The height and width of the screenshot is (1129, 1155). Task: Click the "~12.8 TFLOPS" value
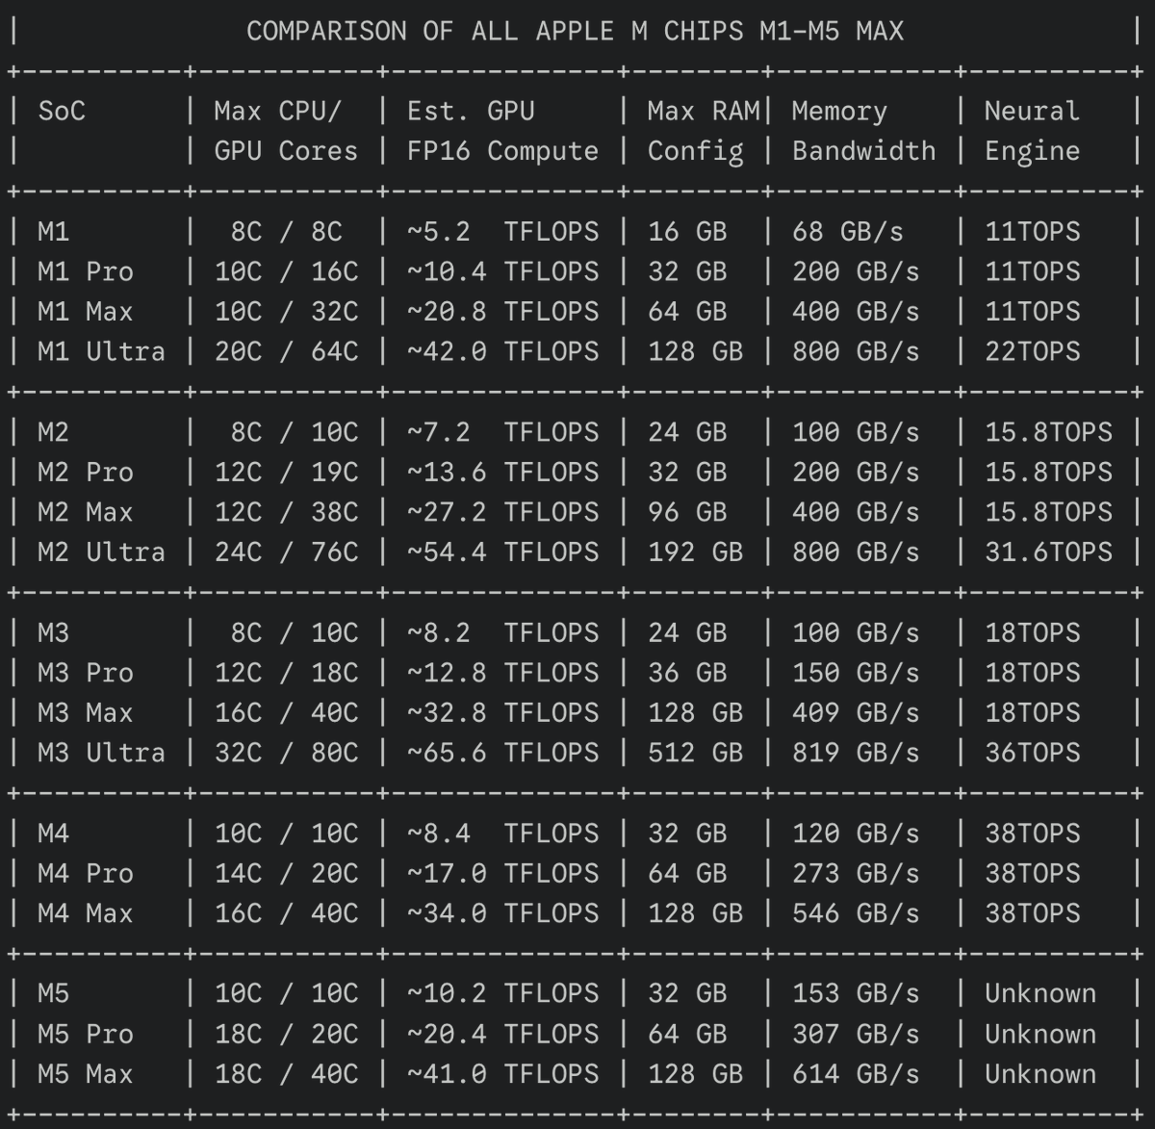pyautogui.click(x=502, y=673)
